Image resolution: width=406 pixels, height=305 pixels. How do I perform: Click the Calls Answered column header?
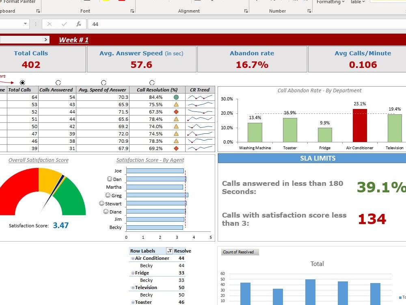(x=57, y=90)
